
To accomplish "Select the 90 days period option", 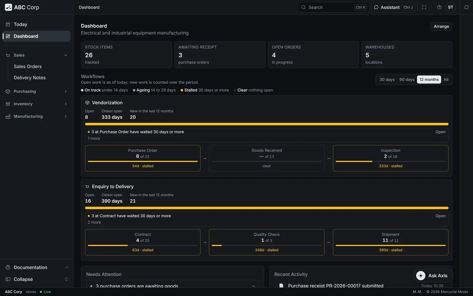I will (407, 80).
